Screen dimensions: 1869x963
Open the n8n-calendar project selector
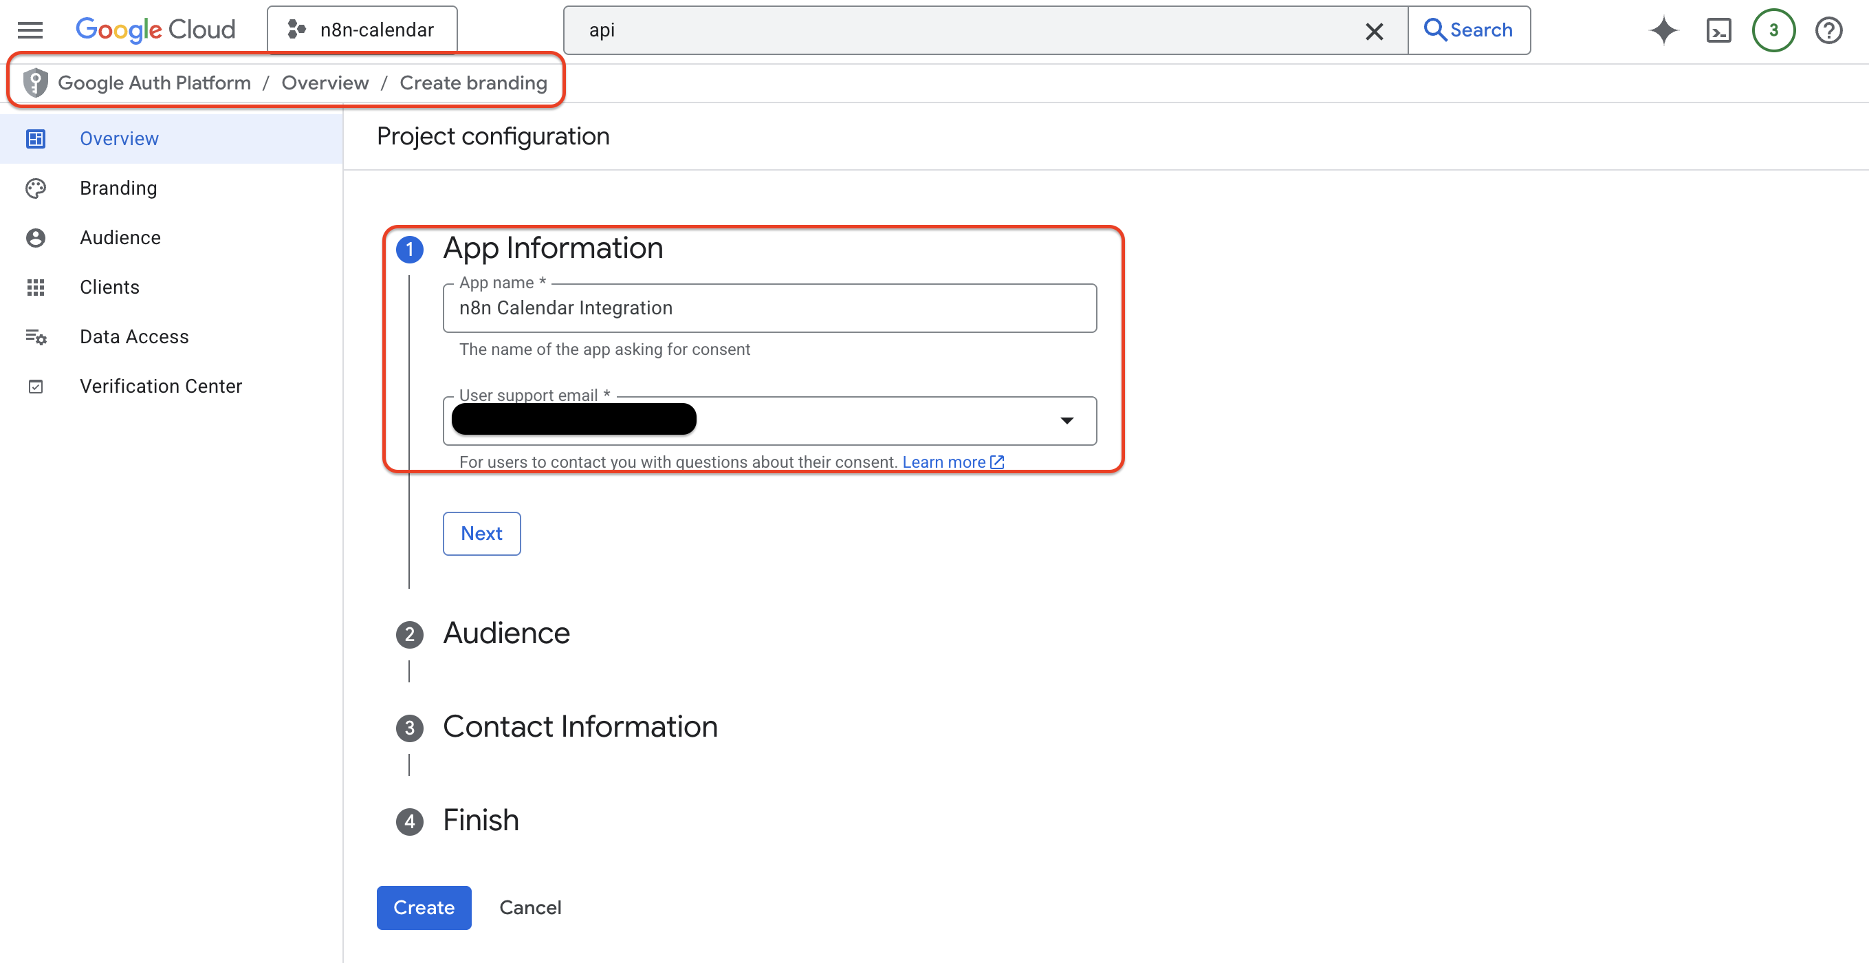coord(362,30)
